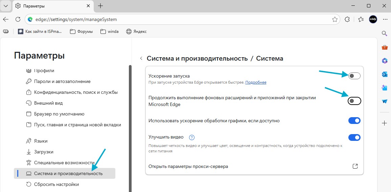This screenshot has width=391, height=192.
Task: Select Браузер по умолчанию settings section
Action: click(65, 114)
